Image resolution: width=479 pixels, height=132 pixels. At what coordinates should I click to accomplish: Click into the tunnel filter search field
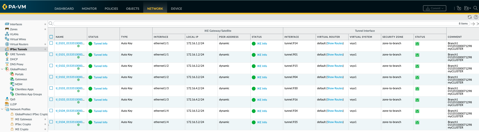click(x=251, y=23)
